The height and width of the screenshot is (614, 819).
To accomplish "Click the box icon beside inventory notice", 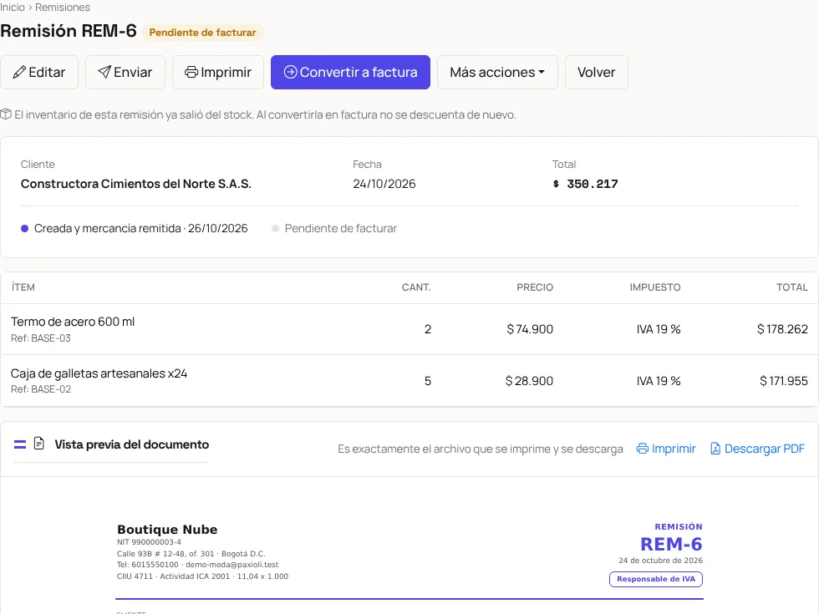I will pyautogui.click(x=6, y=114).
